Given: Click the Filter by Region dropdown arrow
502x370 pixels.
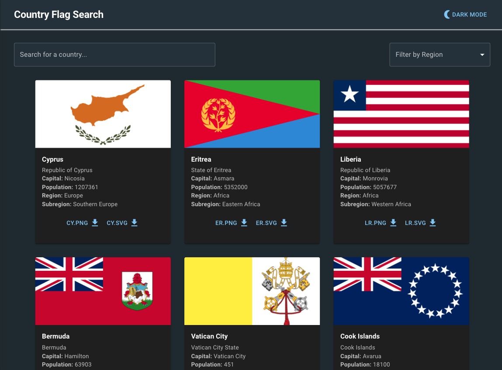Looking at the screenshot, I should [x=482, y=55].
